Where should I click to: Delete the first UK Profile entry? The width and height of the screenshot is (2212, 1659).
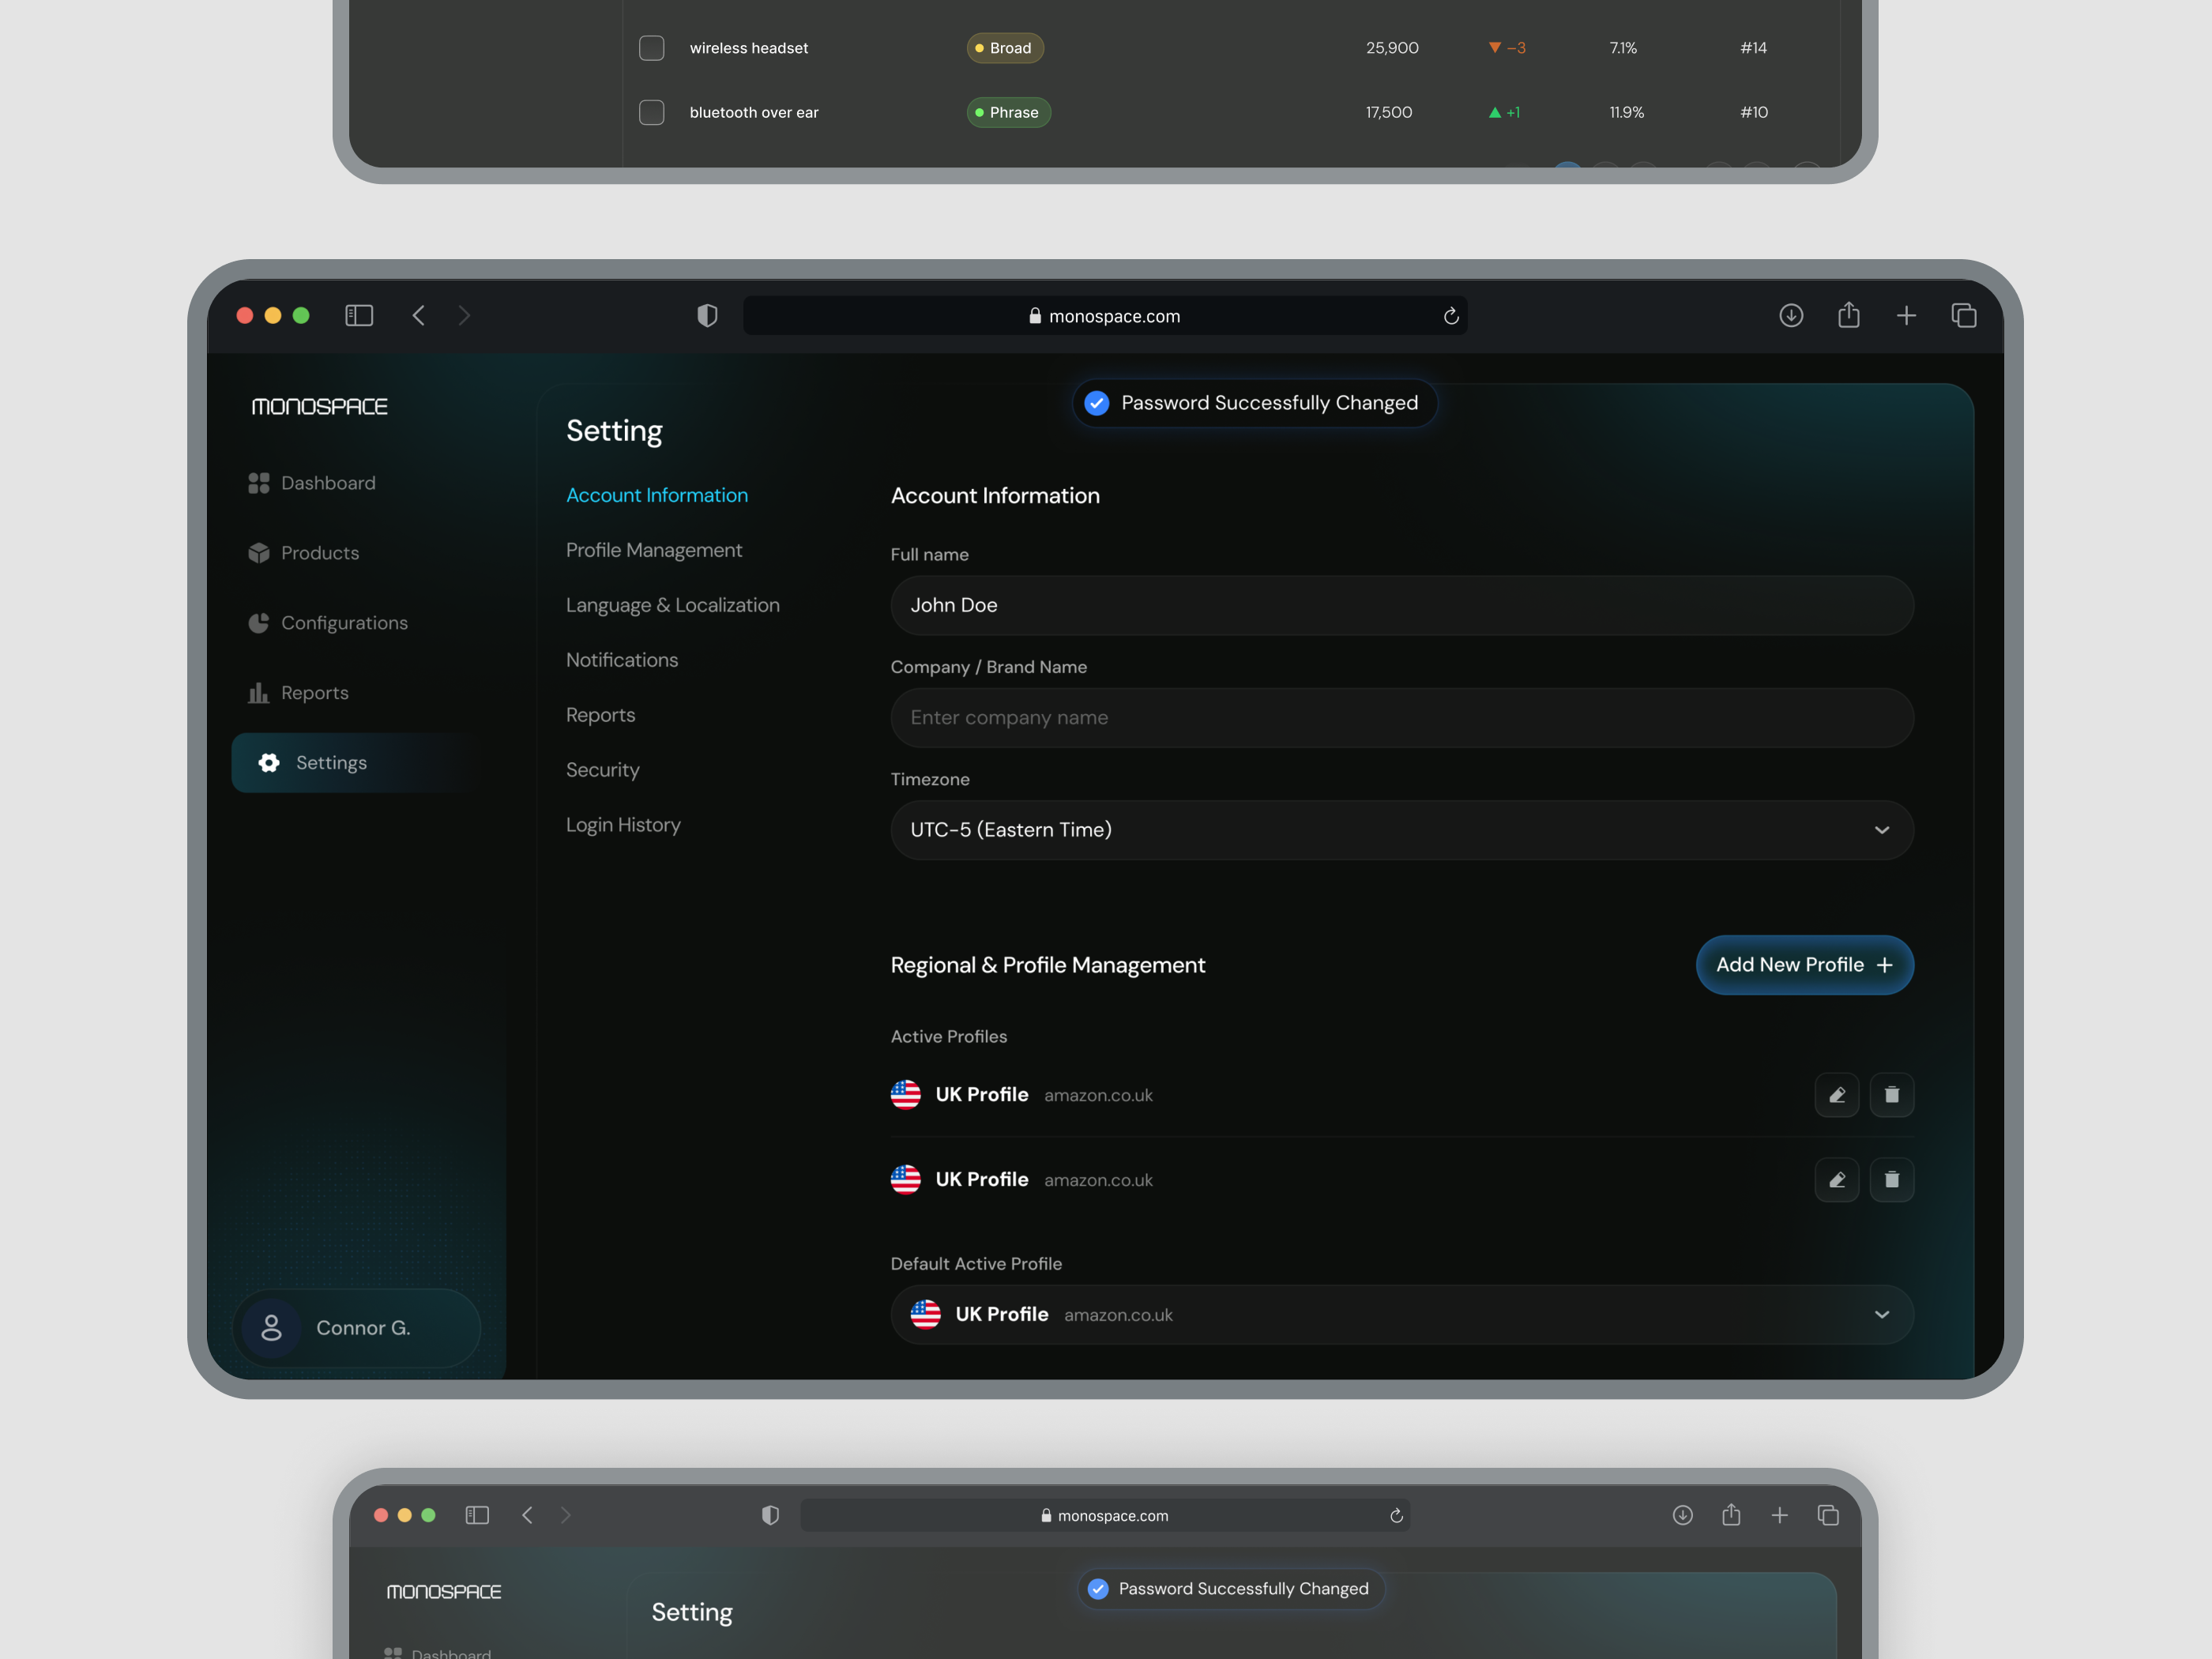point(1892,1095)
